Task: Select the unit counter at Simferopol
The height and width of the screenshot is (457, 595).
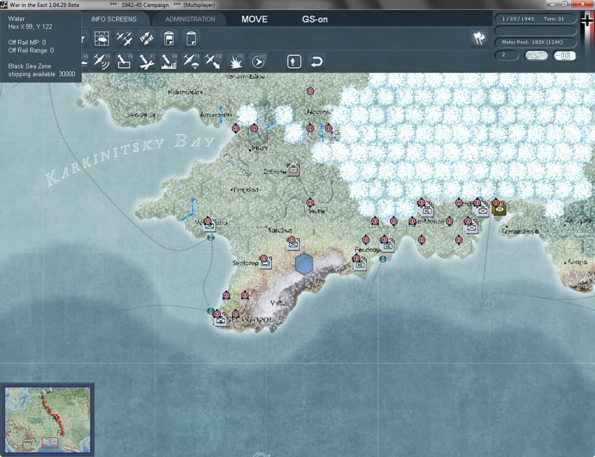Action: [265, 262]
